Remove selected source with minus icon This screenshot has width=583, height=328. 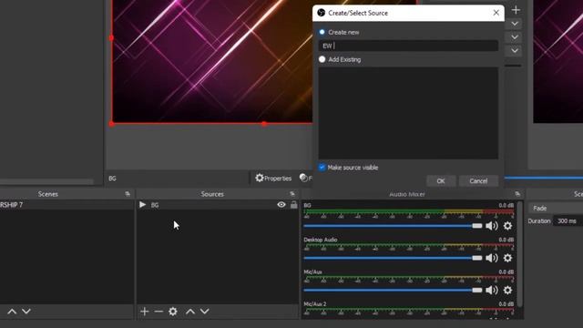click(x=159, y=312)
